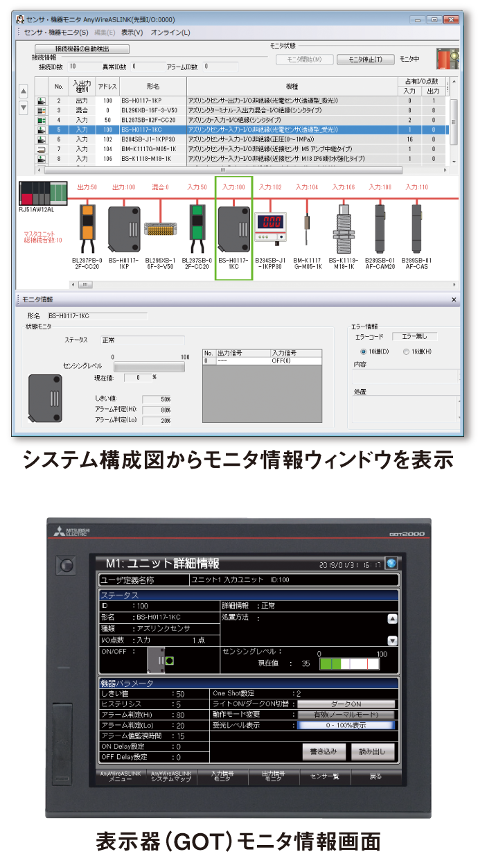Screen dimensions: 478x854
Task: Click the センシングレベル level bar
Action: [x=148, y=367]
